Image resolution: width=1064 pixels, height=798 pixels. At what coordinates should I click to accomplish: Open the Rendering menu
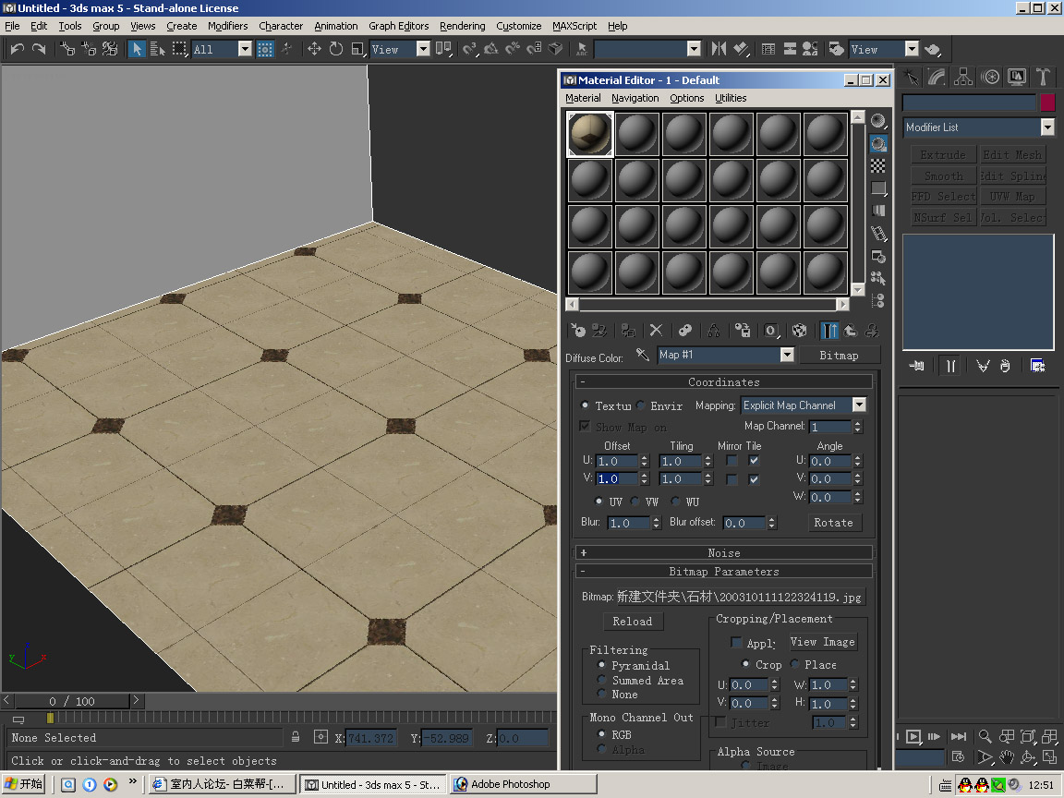[x=462, y=26]
